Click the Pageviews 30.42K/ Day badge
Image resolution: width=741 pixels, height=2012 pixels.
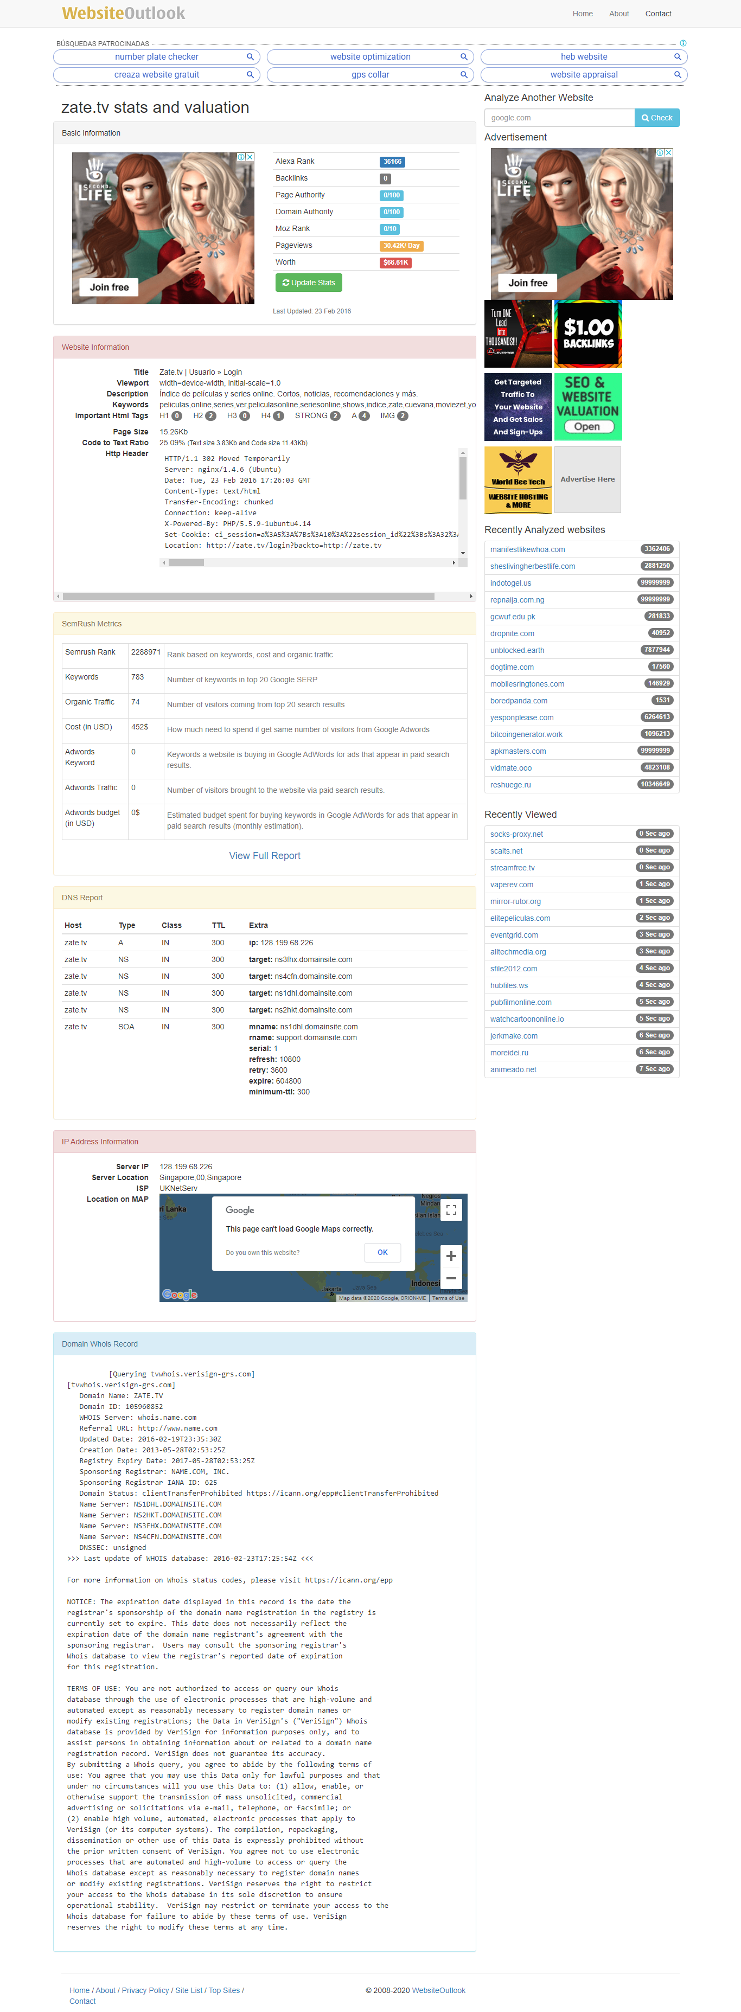401,245
